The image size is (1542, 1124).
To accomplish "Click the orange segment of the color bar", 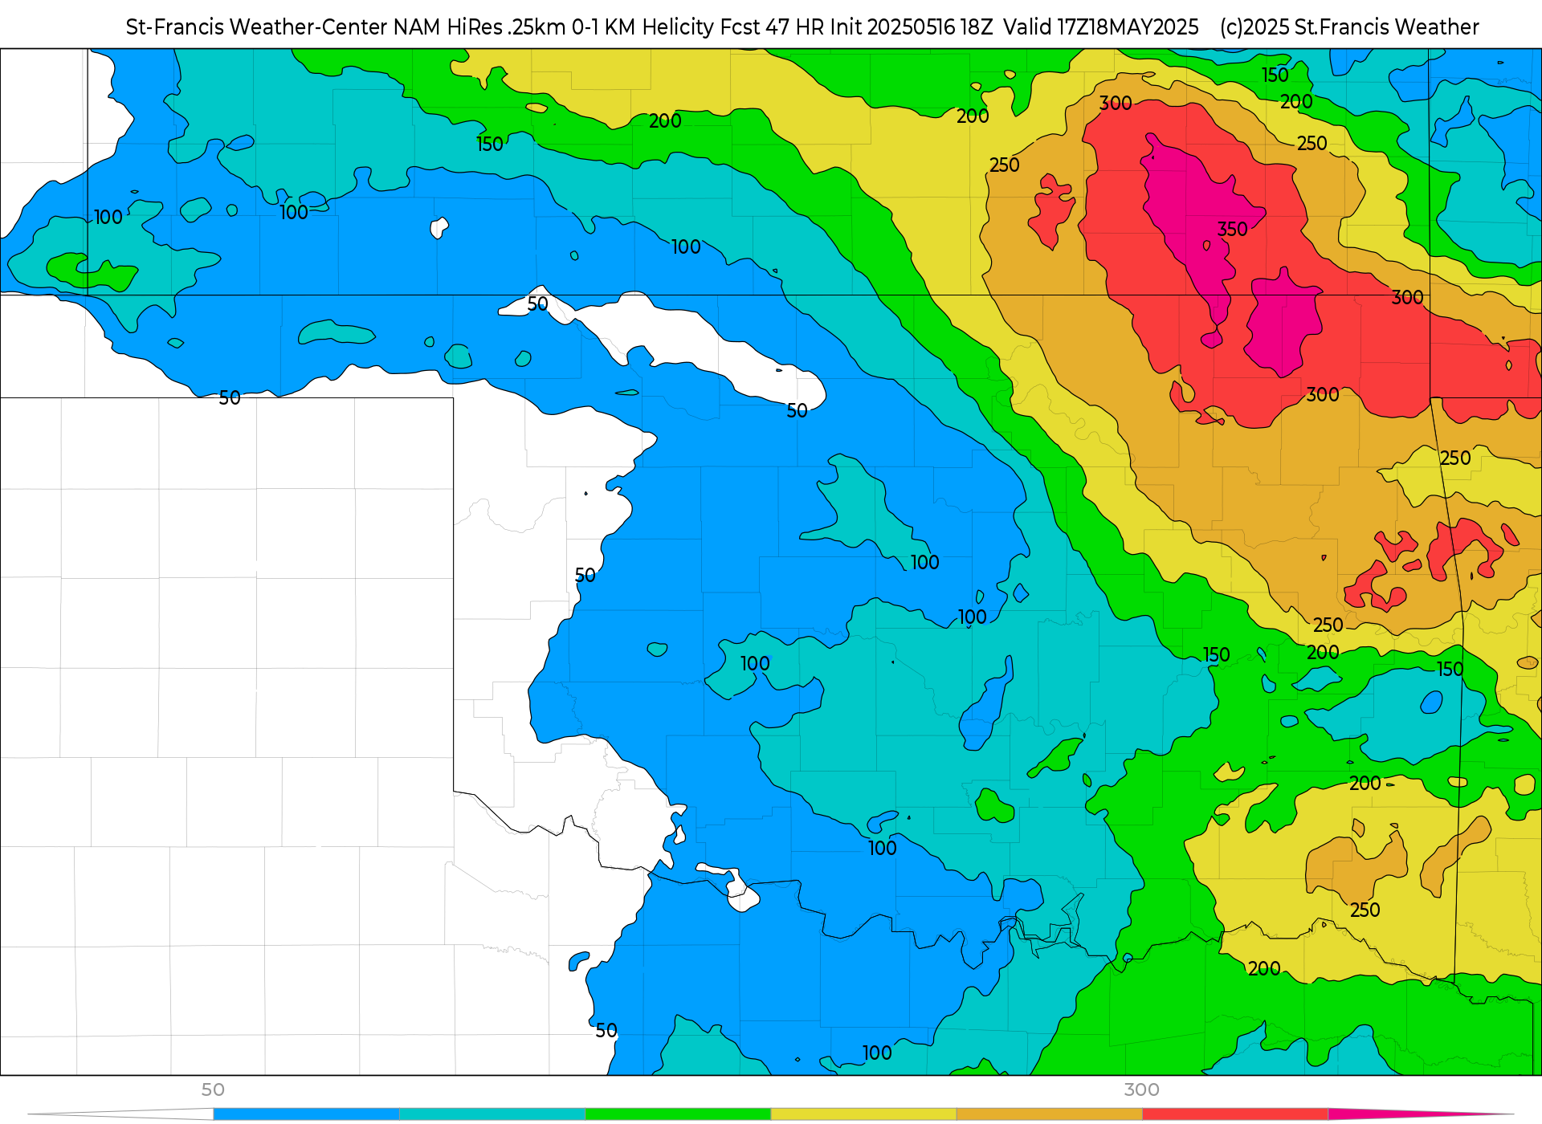I will 1049,1114.
